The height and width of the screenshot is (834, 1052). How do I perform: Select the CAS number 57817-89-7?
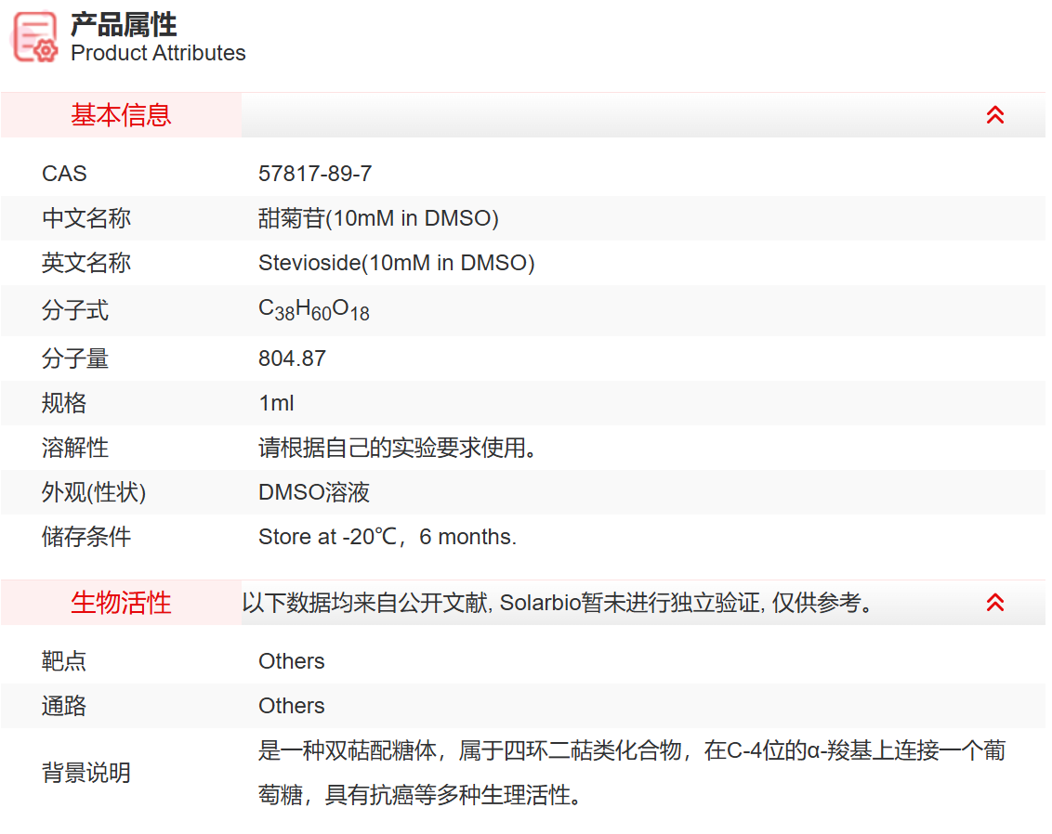click(315, 173)
